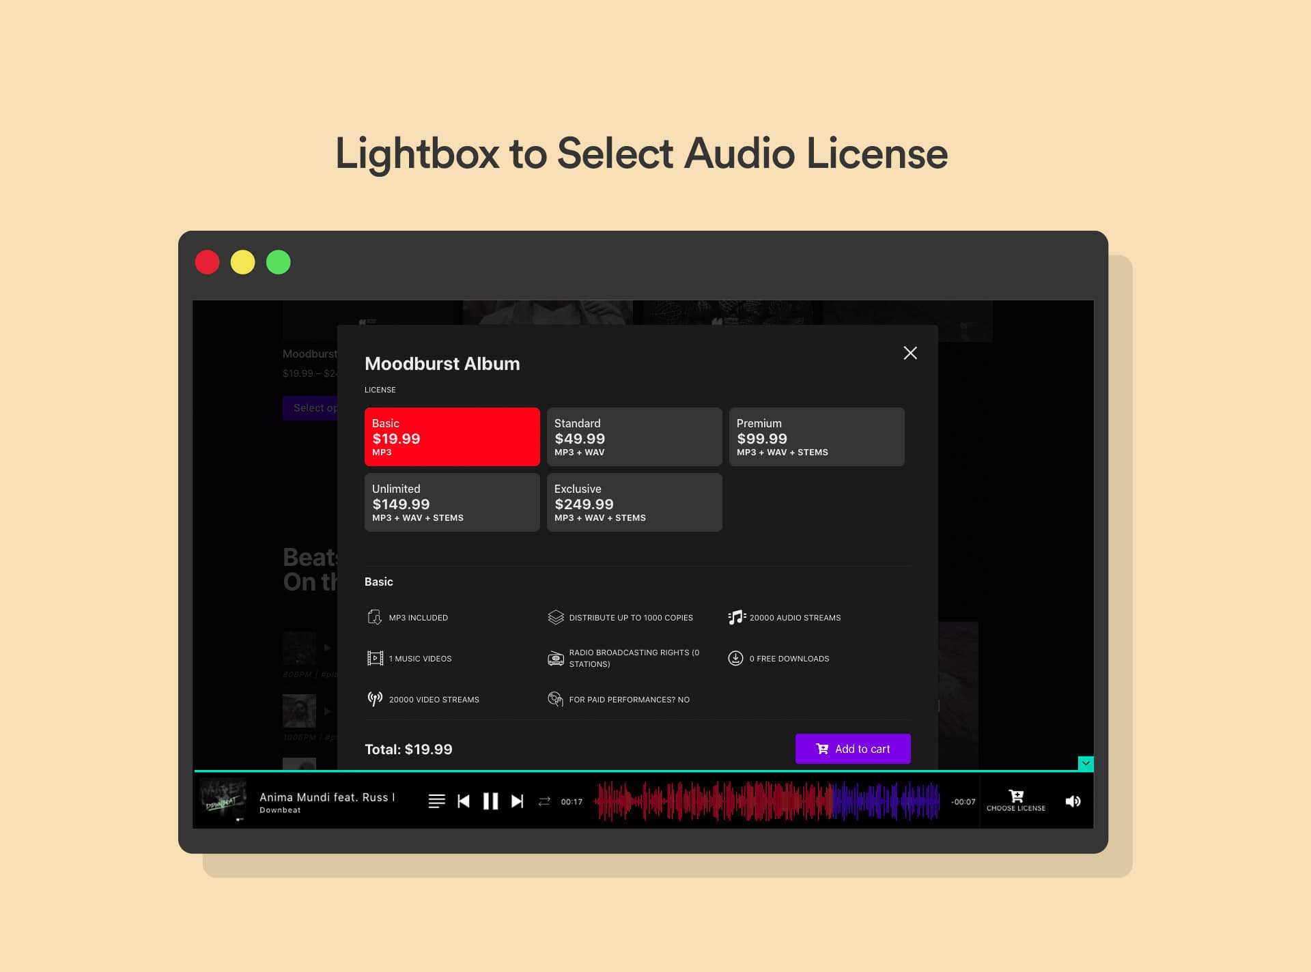This screenshot has height=972, width=1311.
Task: Click the yellow window minimize dot
Action: pos(243,262)
